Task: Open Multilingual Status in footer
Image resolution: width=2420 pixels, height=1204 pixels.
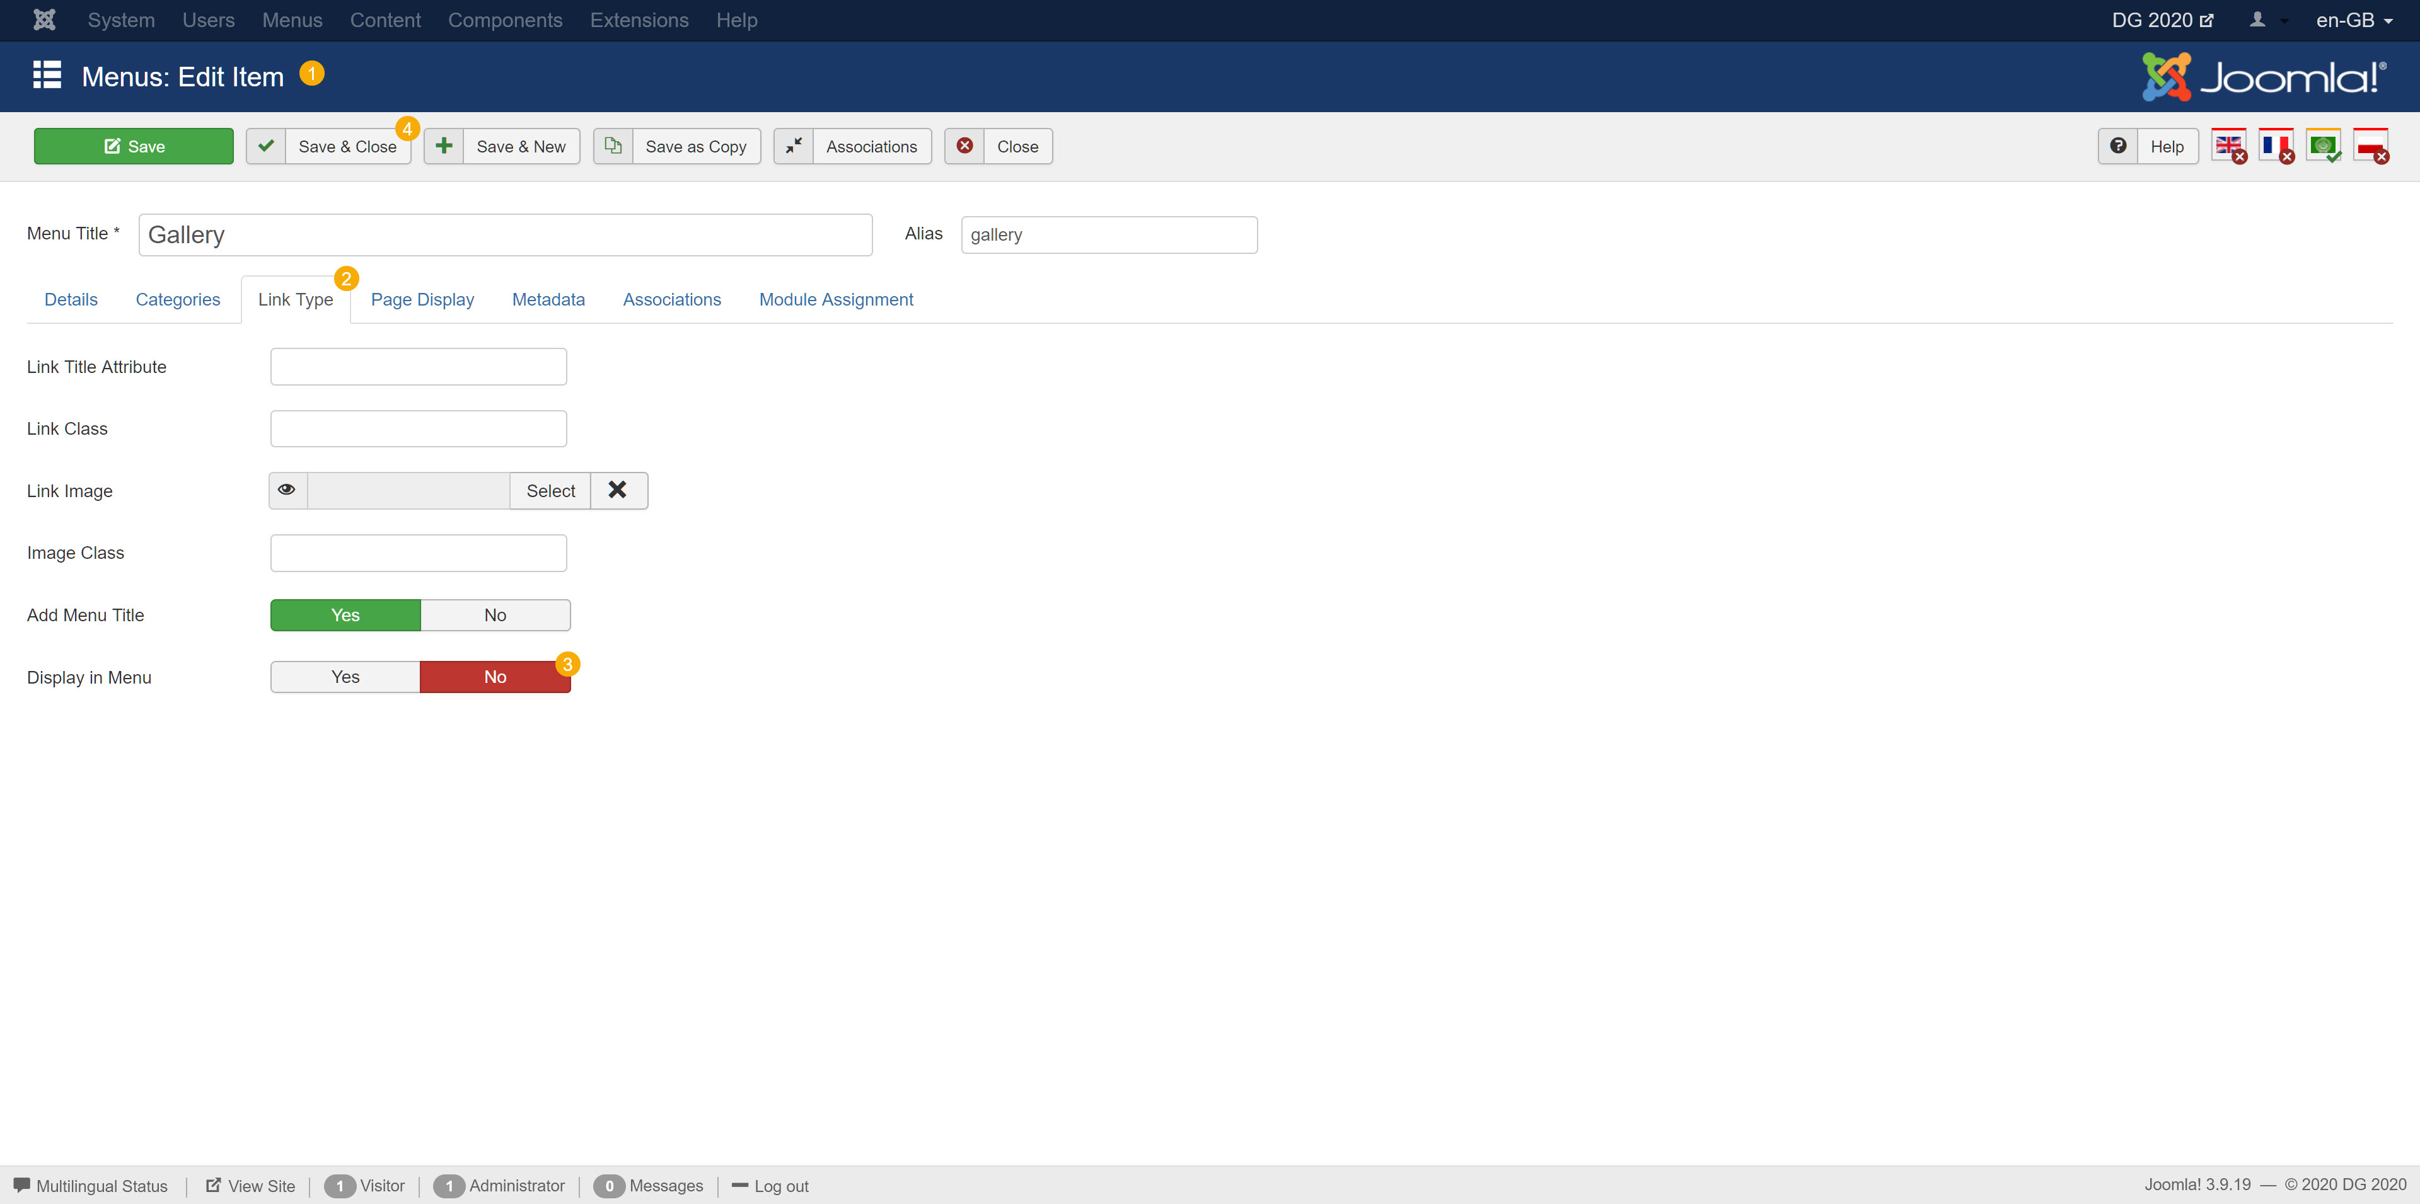Action: (x=91, y=1186)
